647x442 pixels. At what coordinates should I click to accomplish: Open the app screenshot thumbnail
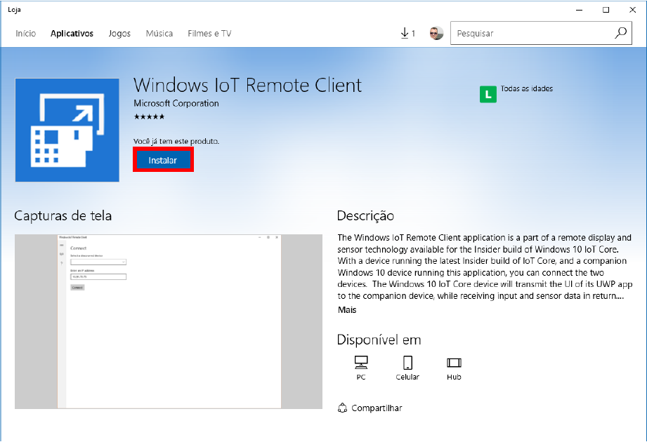click(169, 322)
